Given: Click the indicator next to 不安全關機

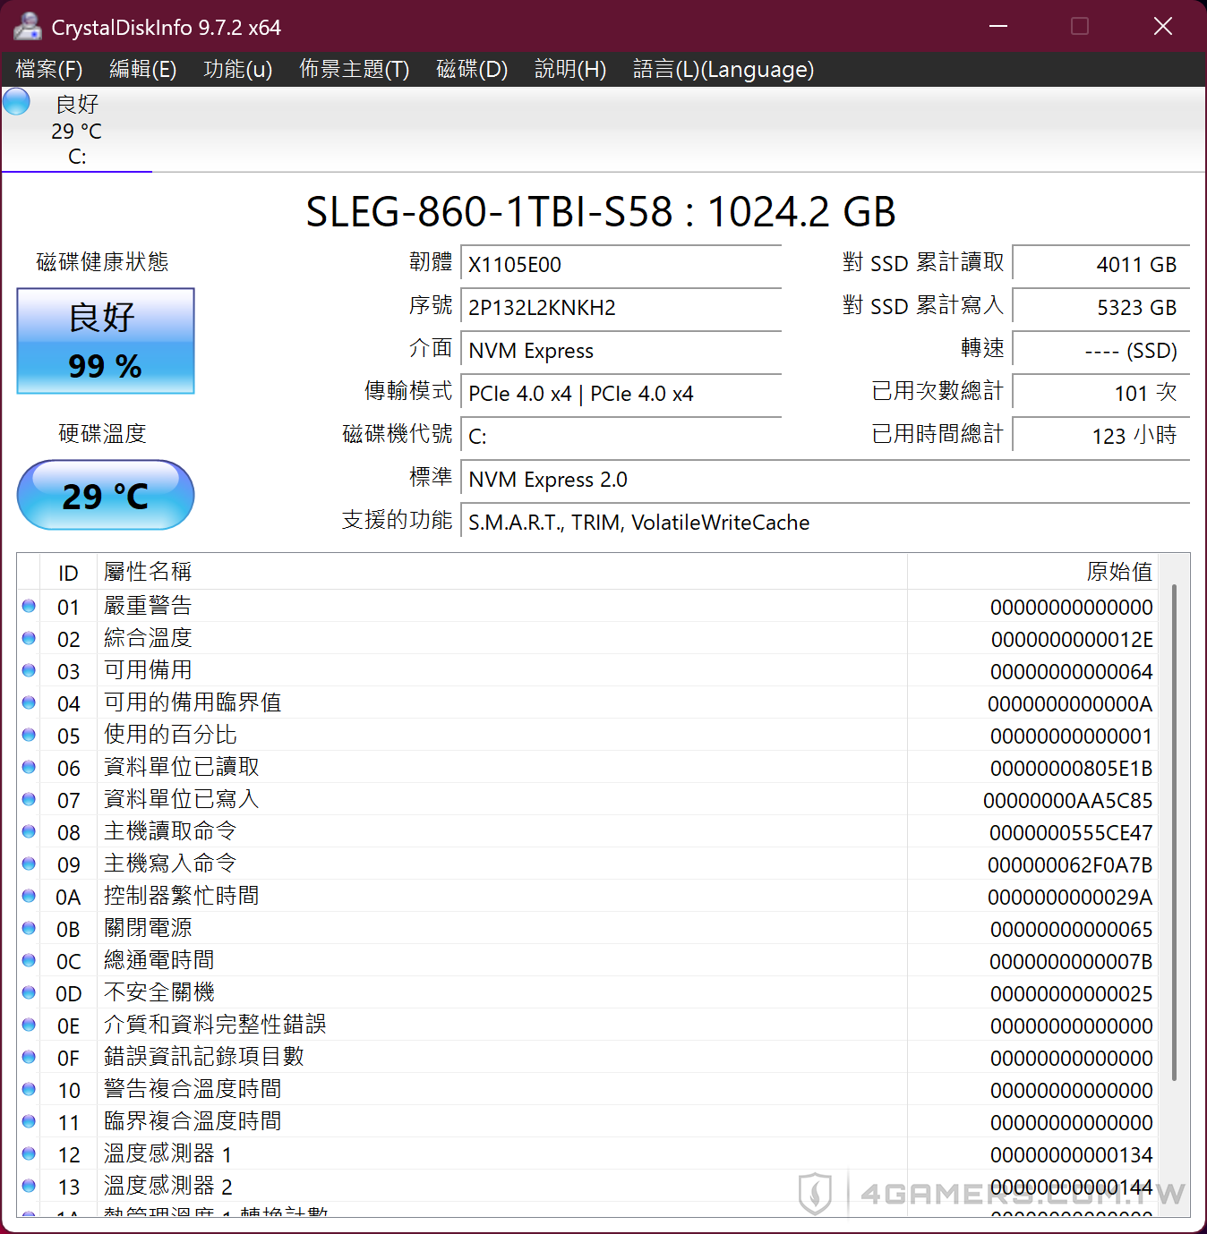Looking at the screenshot, I should click(28, 992).
